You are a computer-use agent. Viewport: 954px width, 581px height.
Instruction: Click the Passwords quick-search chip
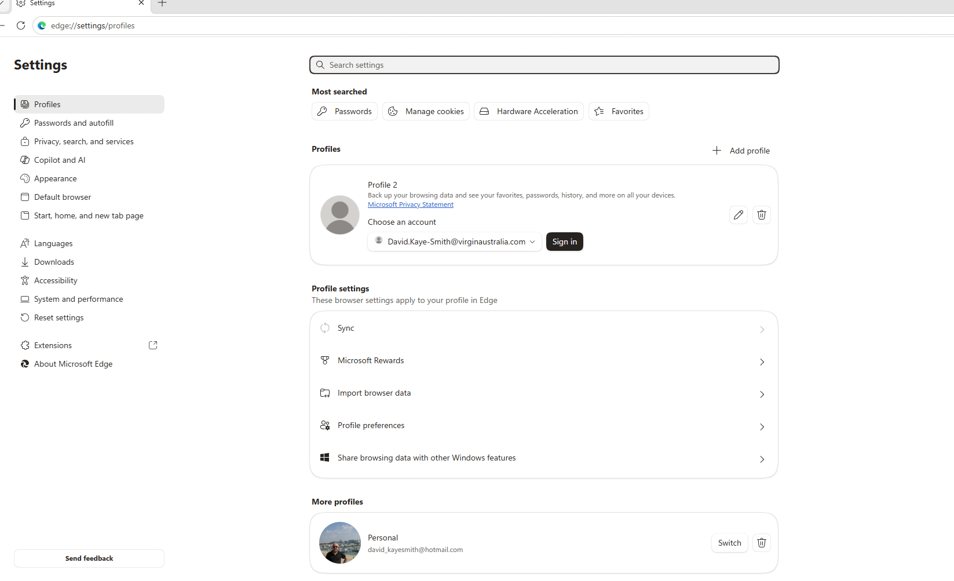tap(345, 111)
